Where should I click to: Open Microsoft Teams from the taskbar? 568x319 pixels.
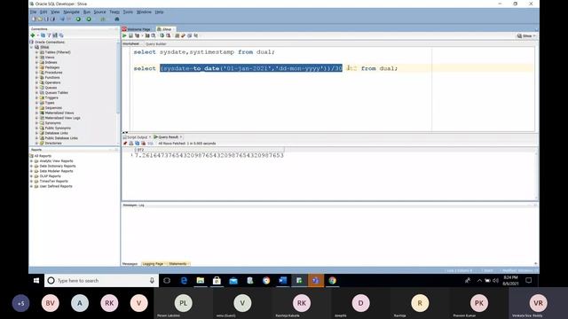pyautogui.click(x=316, y=280)
